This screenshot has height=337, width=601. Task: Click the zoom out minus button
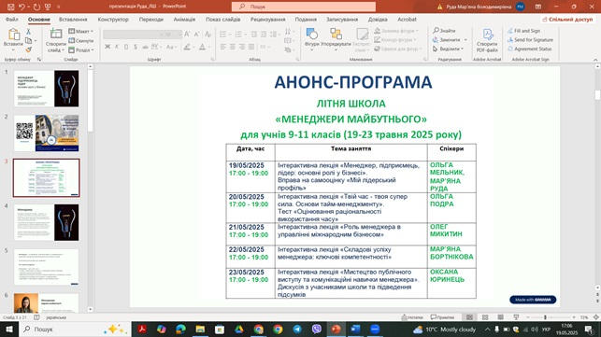click(x=528, y=317)
